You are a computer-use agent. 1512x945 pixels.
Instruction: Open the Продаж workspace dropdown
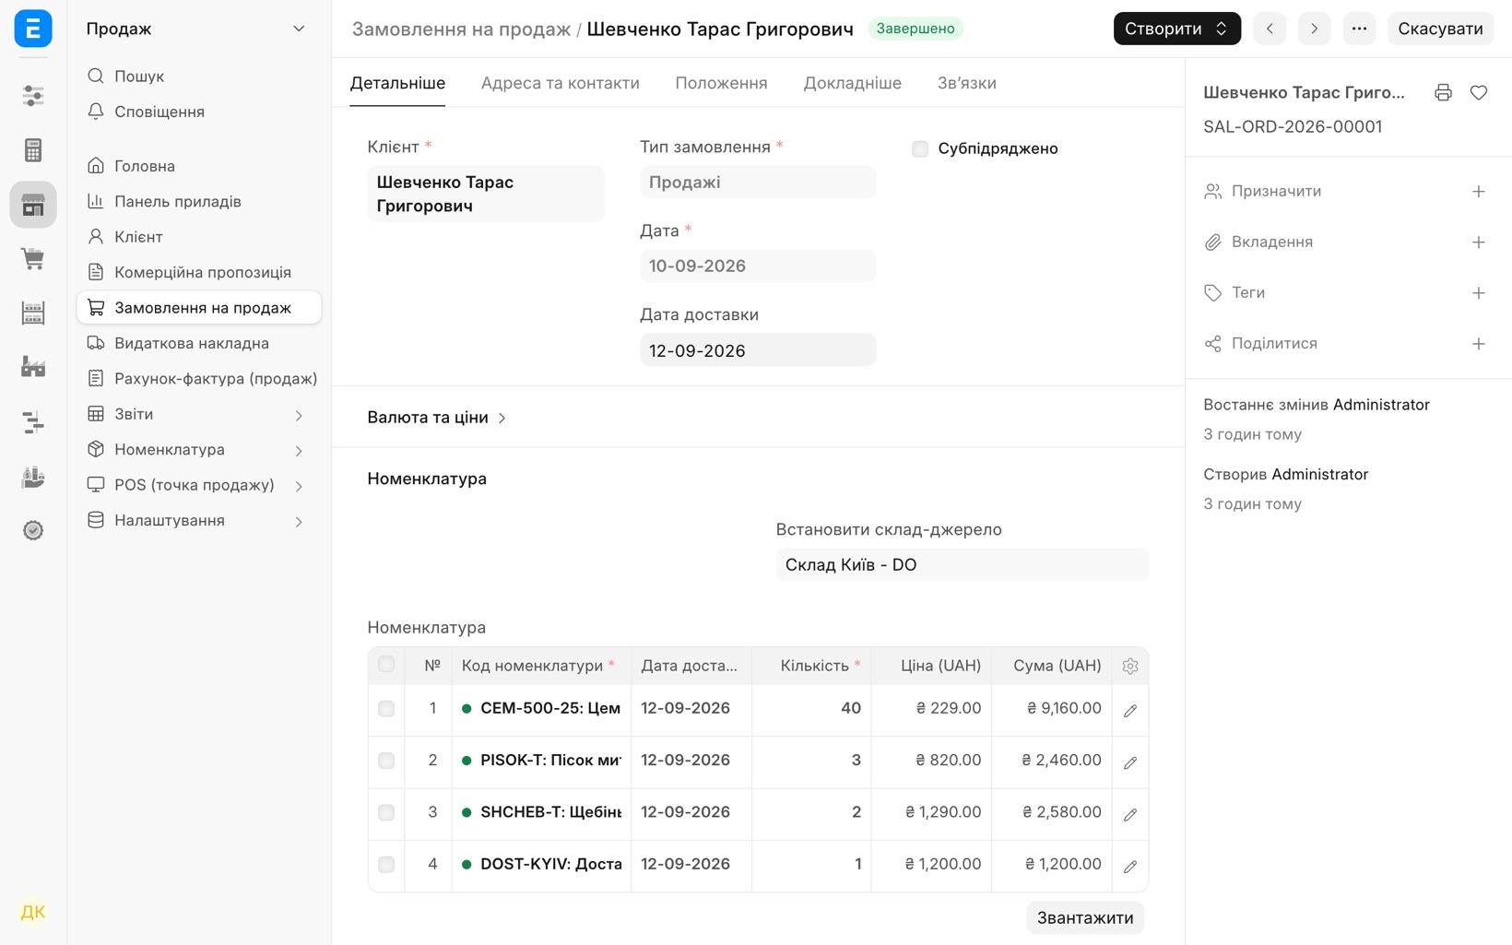[x=196, y=29]
